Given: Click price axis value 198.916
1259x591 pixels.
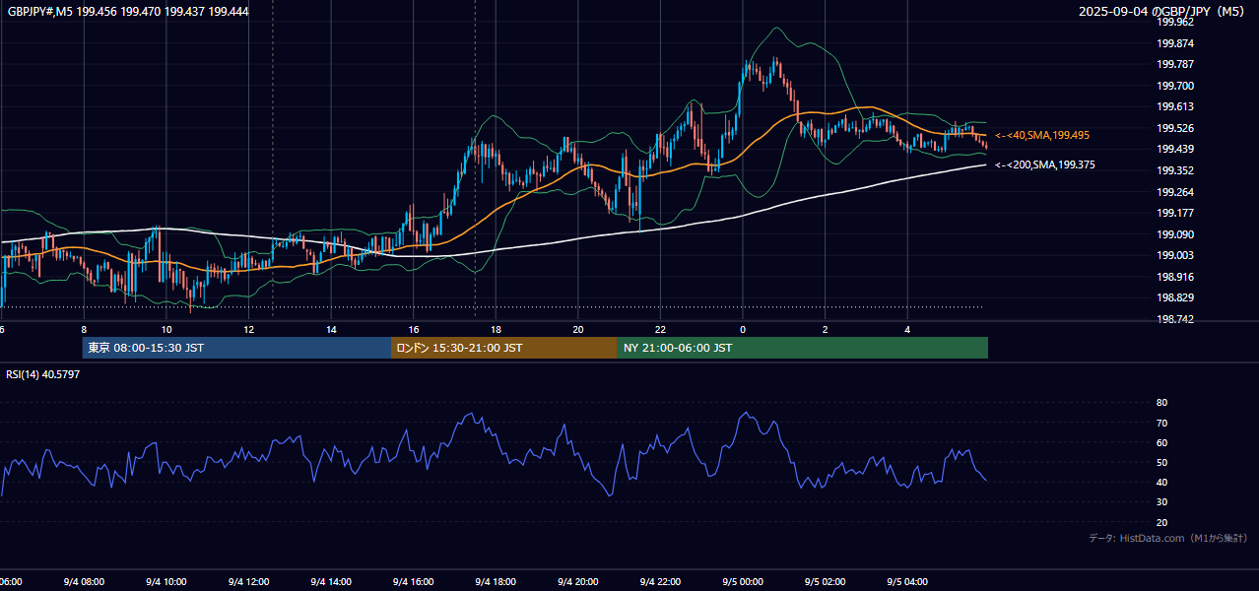Looking at the screenshot, I should (1175, 277).
